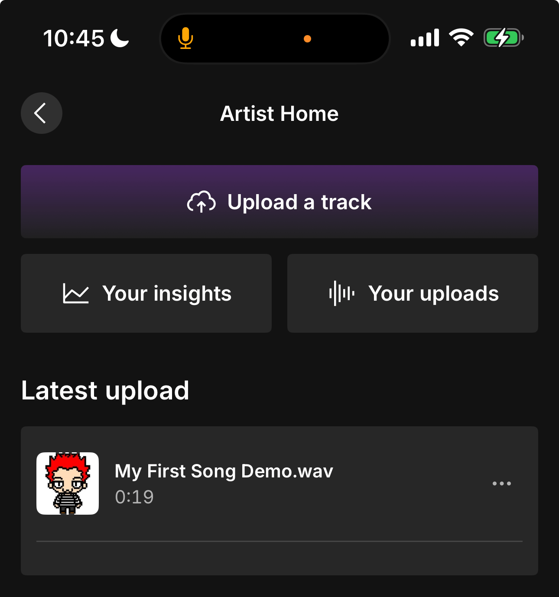559x597 pixels.
Task: Tap the cellular signal bars
Action: (425, 38)
